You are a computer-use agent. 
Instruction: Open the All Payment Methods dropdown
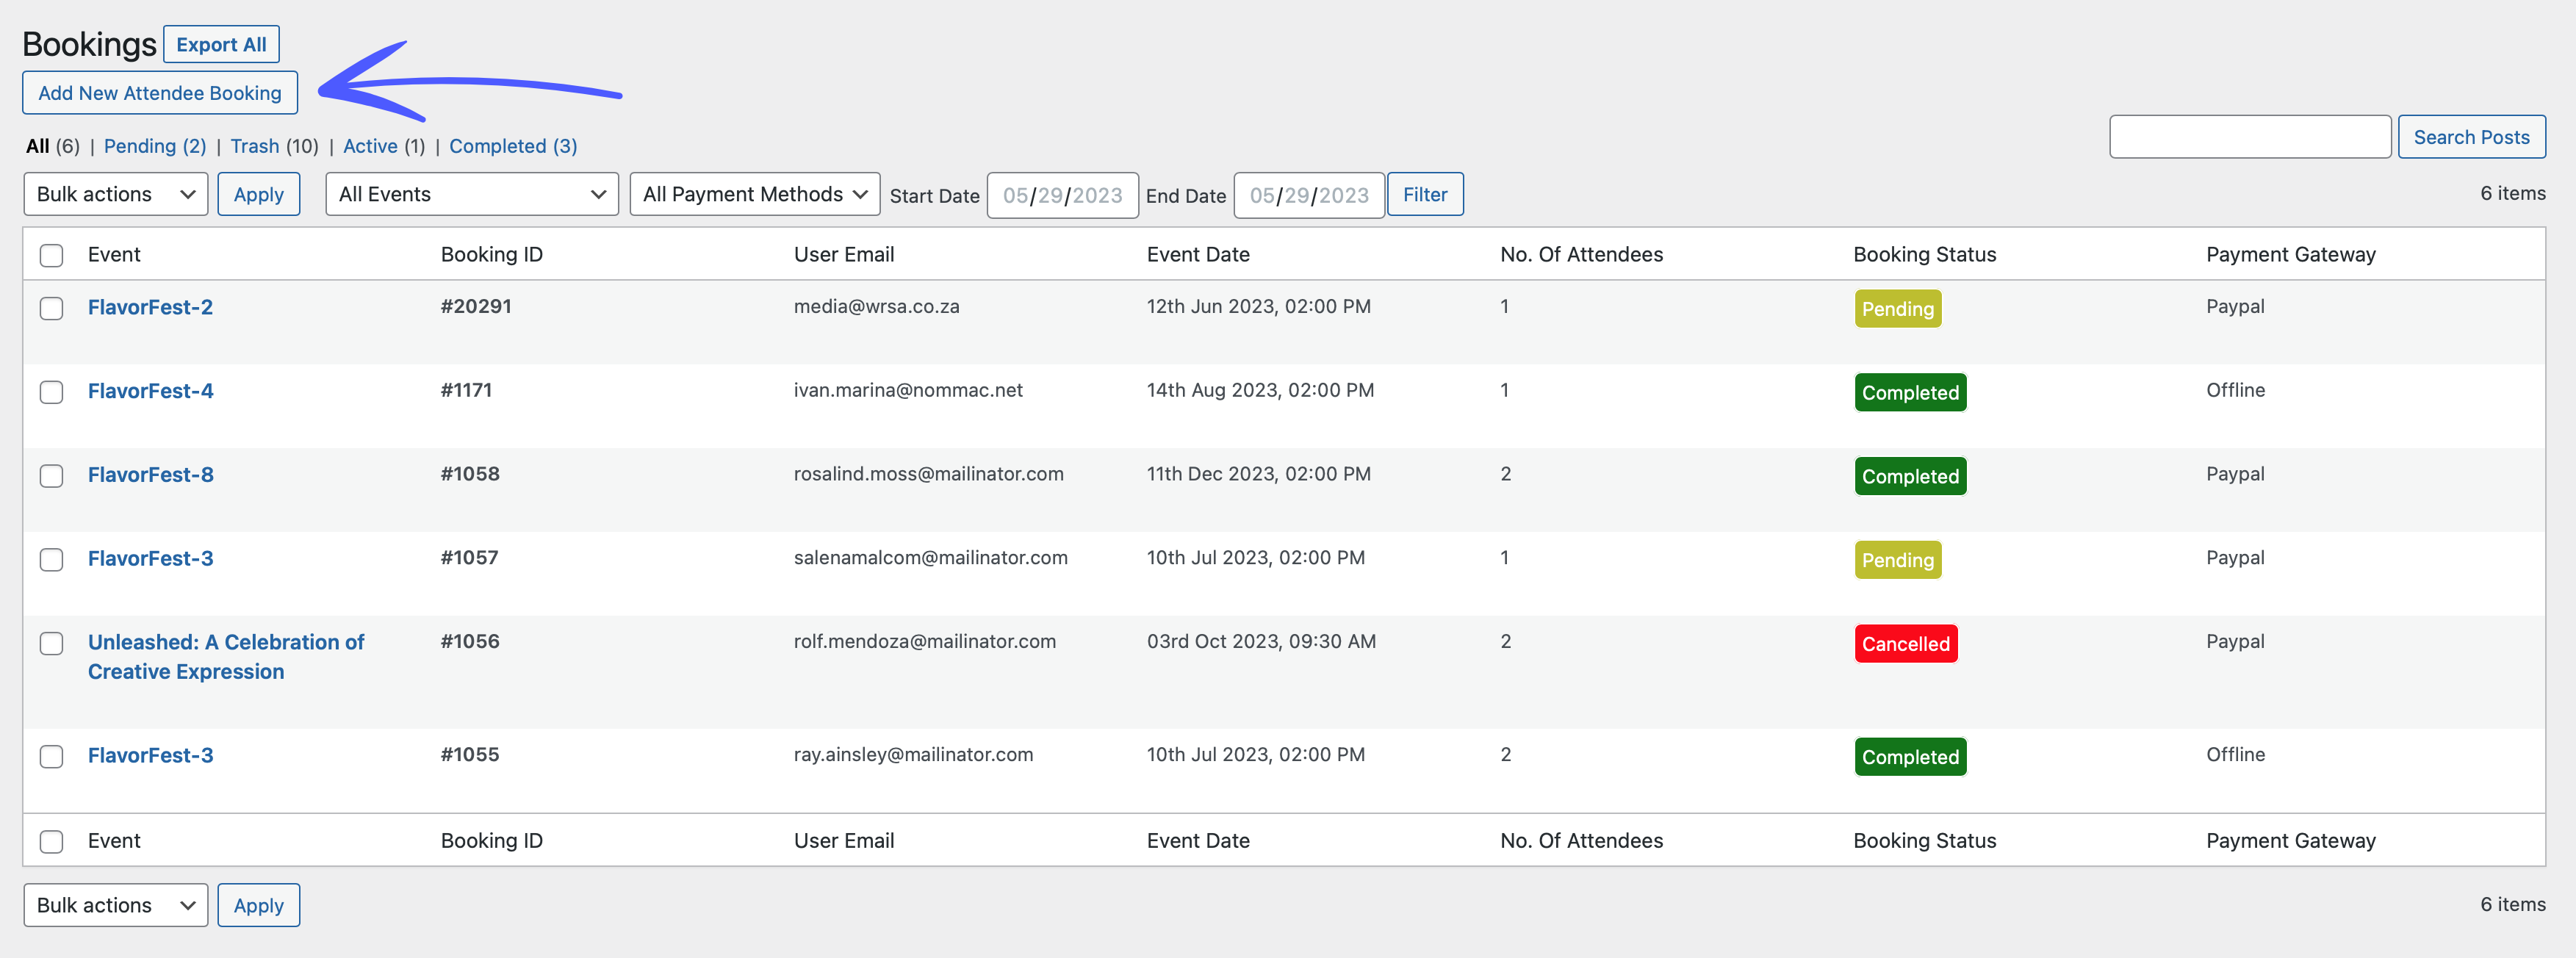754,194
